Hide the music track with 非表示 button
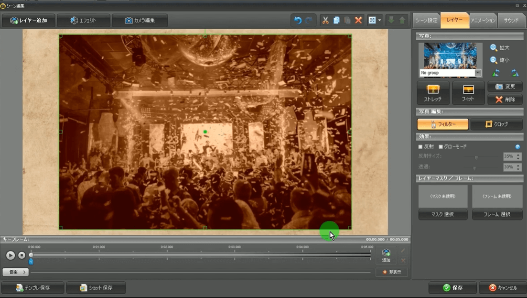 (391, 272)
